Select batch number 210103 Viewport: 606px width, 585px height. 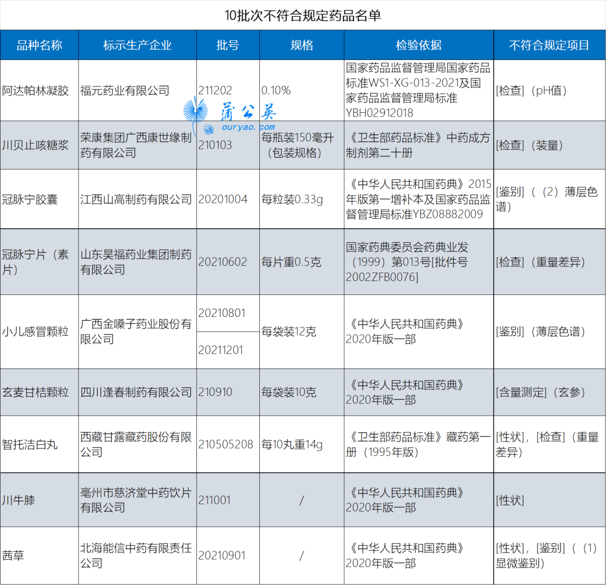(x=228, y=145)
